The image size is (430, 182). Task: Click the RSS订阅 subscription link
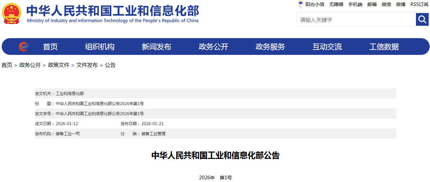[419, 4]
